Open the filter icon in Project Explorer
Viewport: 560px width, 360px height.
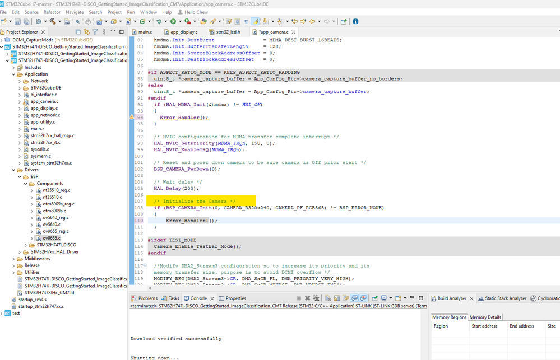95,32
